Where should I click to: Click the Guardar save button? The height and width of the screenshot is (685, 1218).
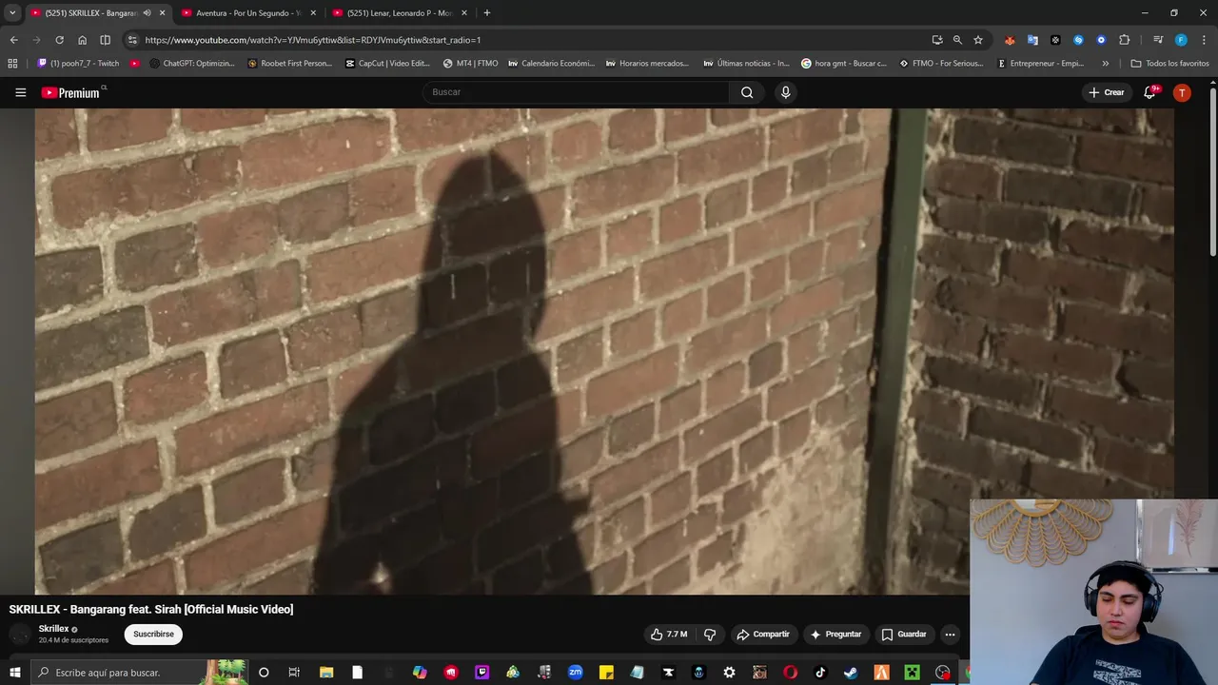[904, 635]
